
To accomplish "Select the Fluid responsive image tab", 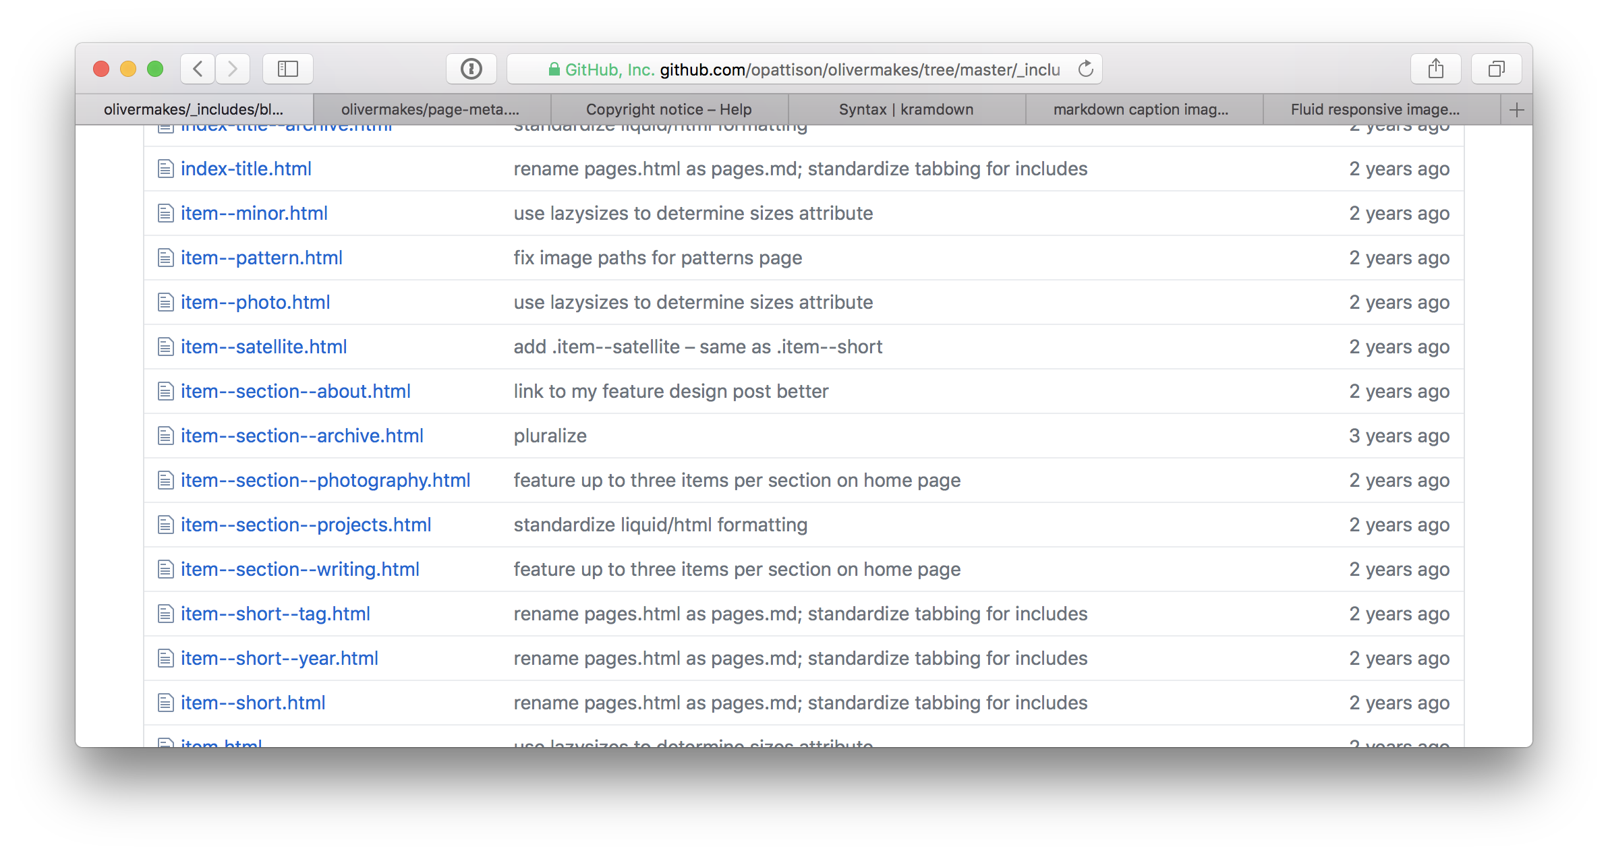I will click(x=1375, y=109).
